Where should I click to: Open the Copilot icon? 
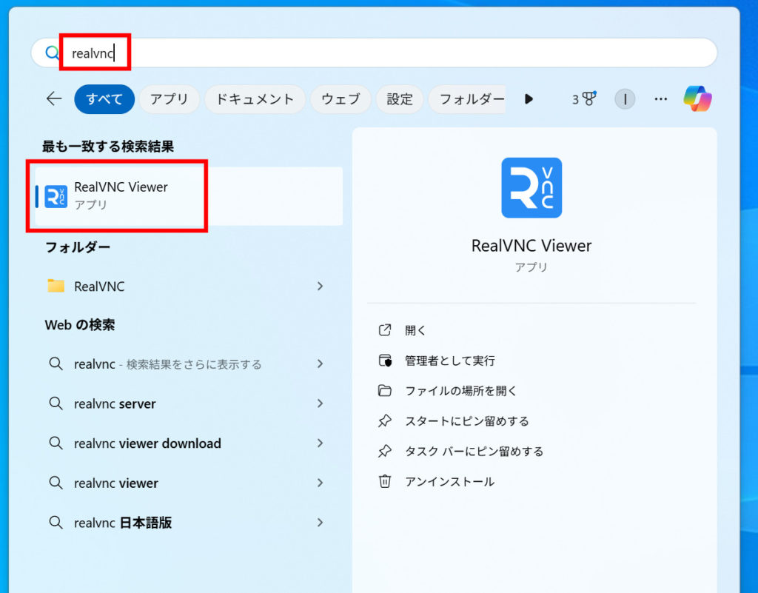tap(697, 98)
